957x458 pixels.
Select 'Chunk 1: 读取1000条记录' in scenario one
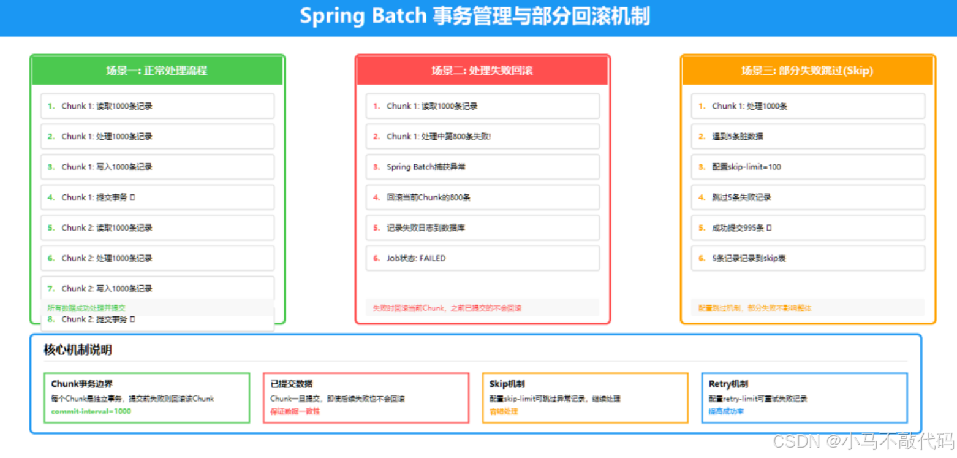pos(157,106)
